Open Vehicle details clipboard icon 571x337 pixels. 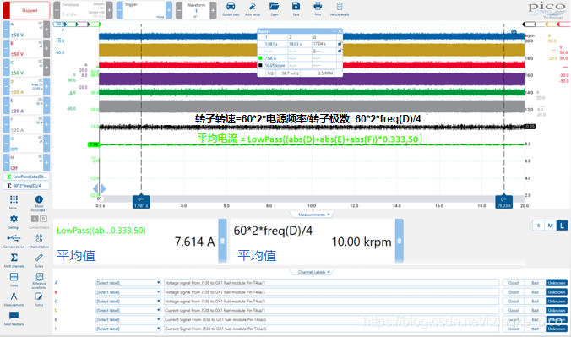[340, 8]
